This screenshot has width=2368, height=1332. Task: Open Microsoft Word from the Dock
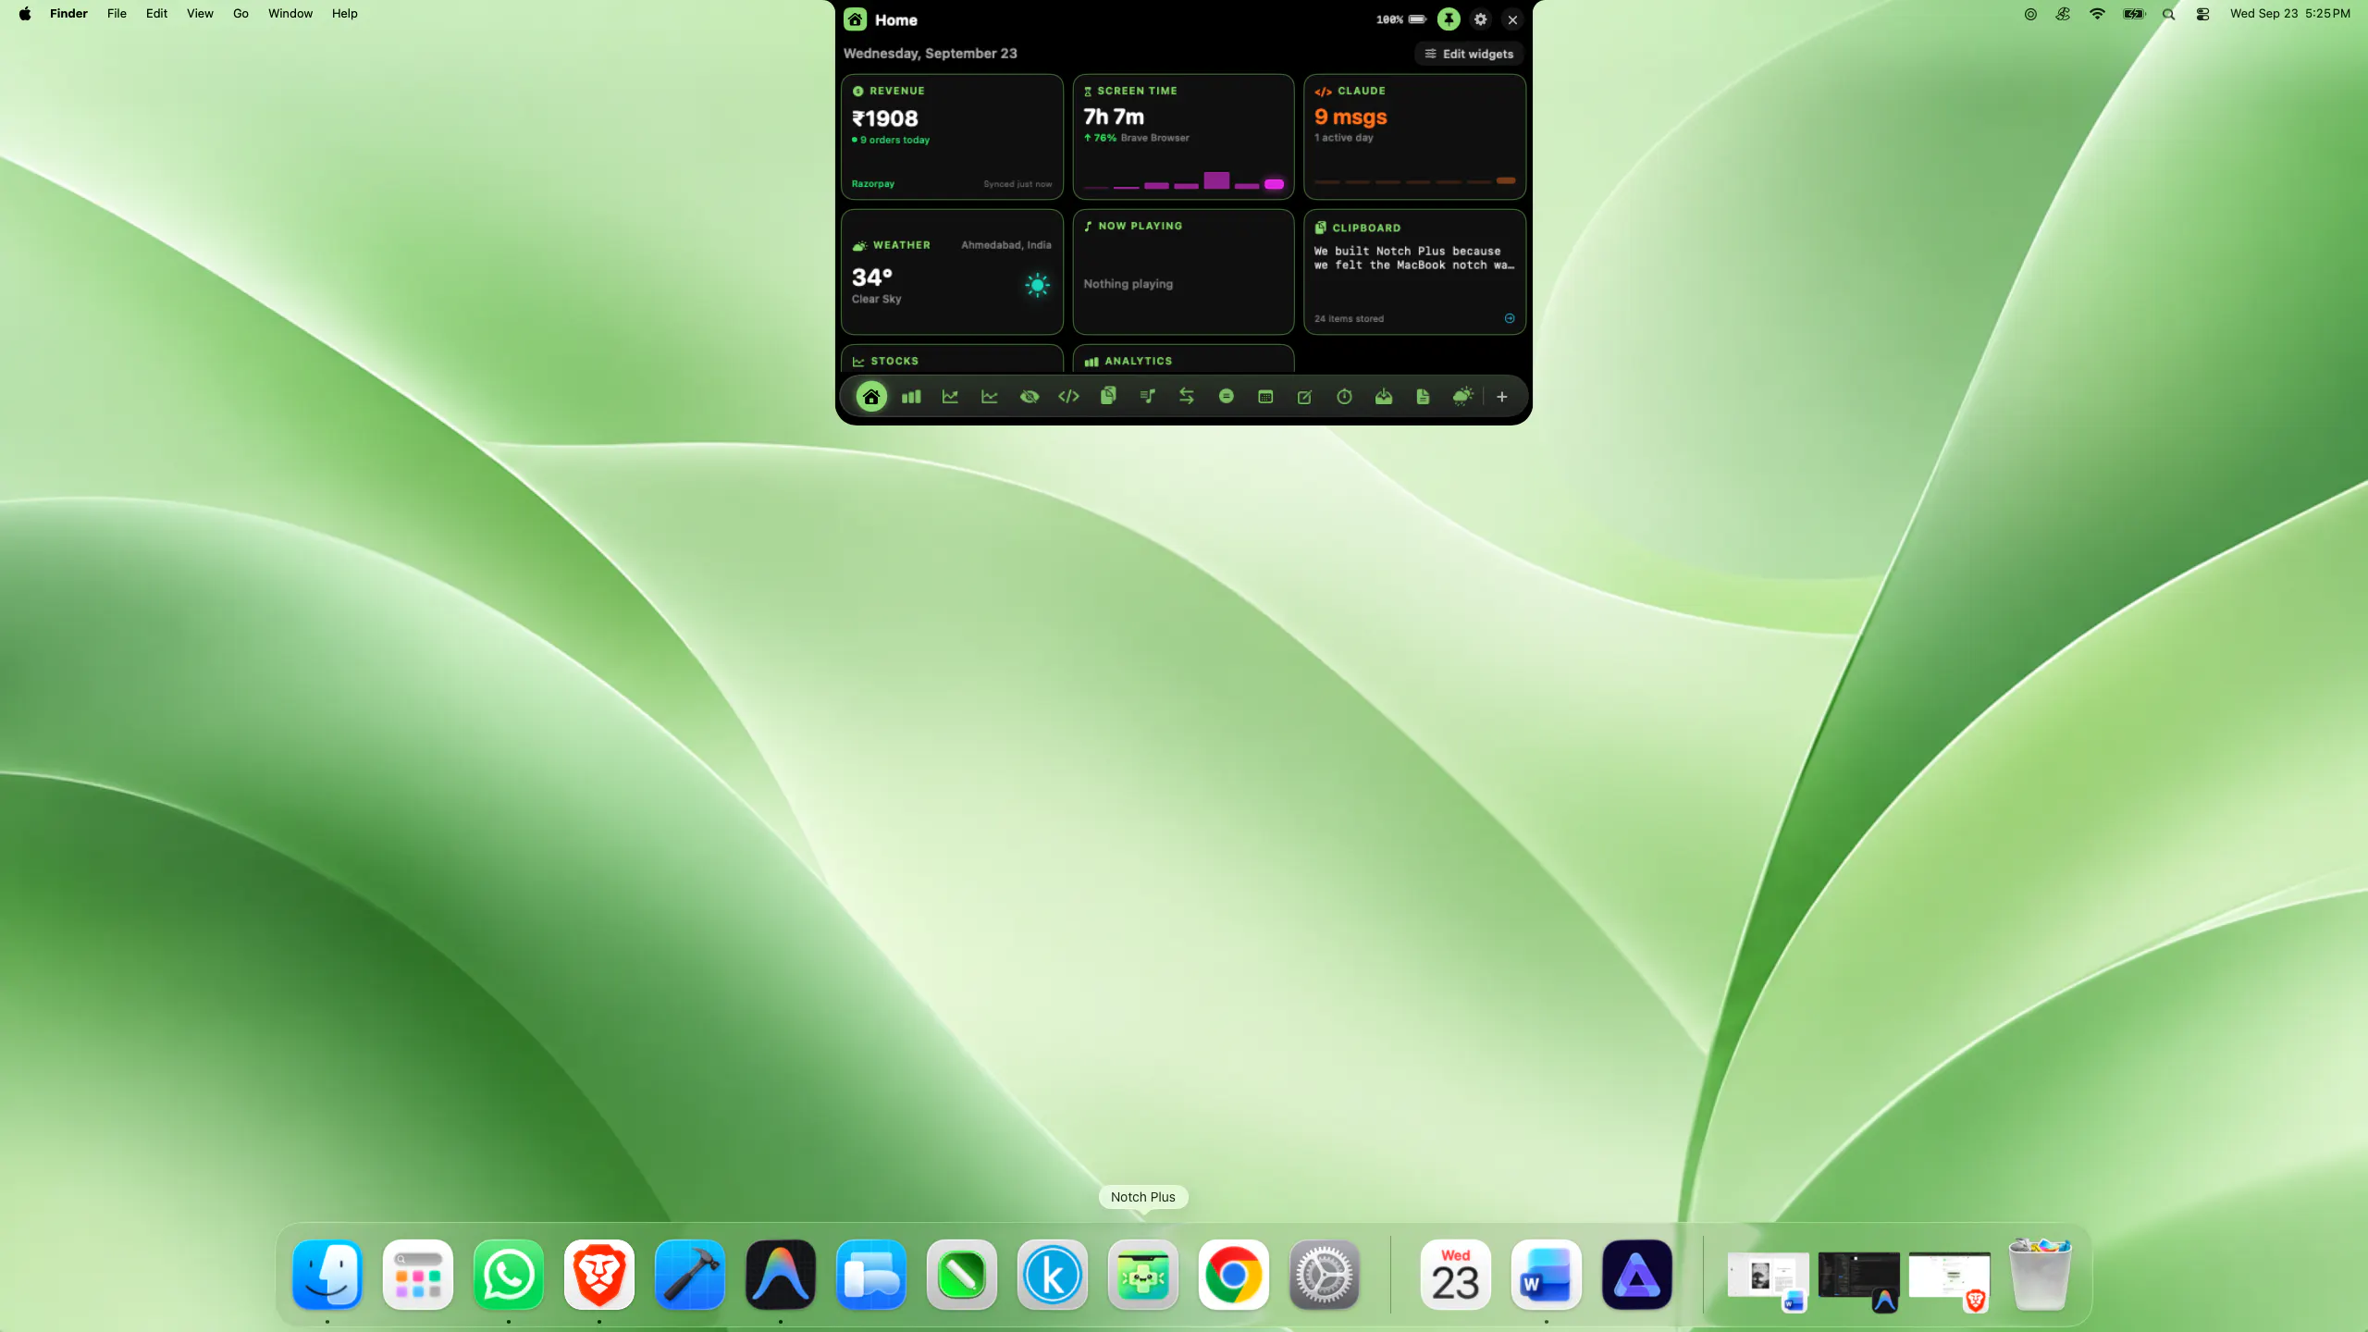tap(1547, 1275)
